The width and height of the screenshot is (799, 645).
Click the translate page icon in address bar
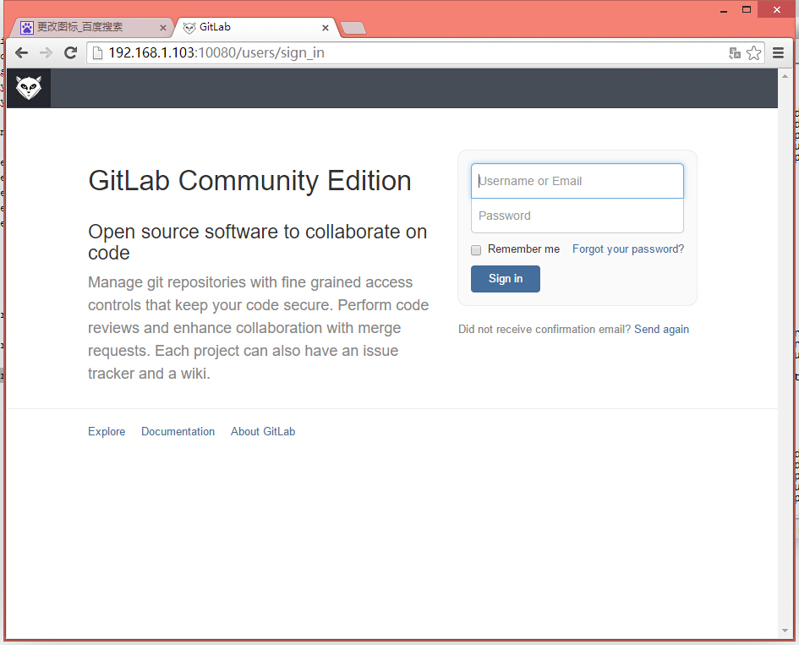(734, 53)
